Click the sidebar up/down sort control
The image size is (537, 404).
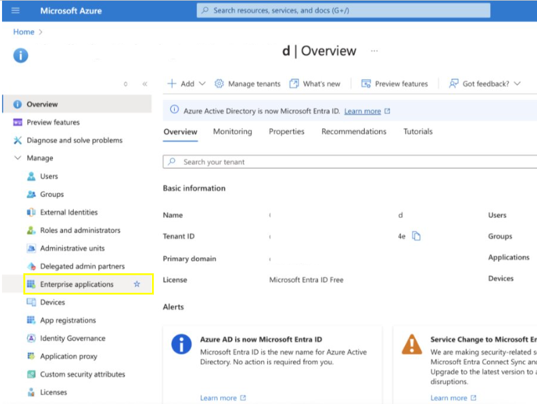(x=126, y=84)
